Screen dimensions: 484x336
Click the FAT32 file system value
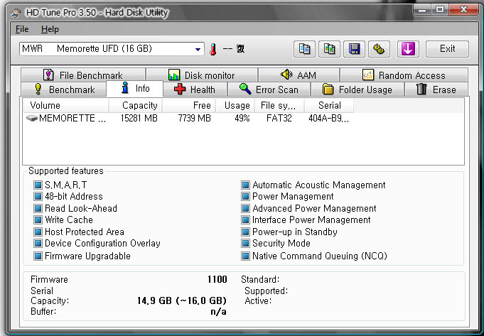point(279,118)
